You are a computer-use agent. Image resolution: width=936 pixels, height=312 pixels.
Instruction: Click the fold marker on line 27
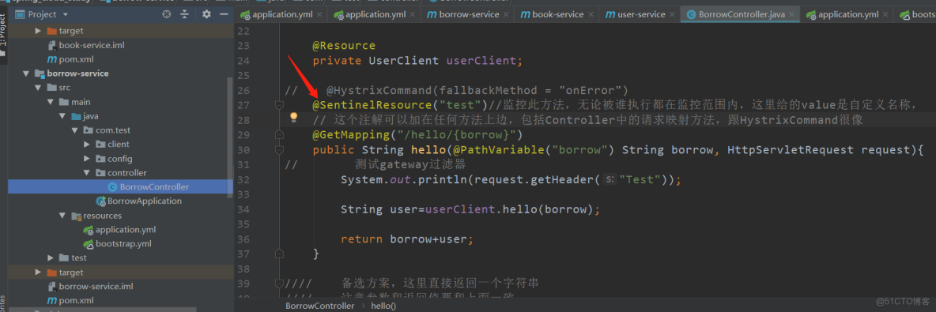tap(278, 106)
